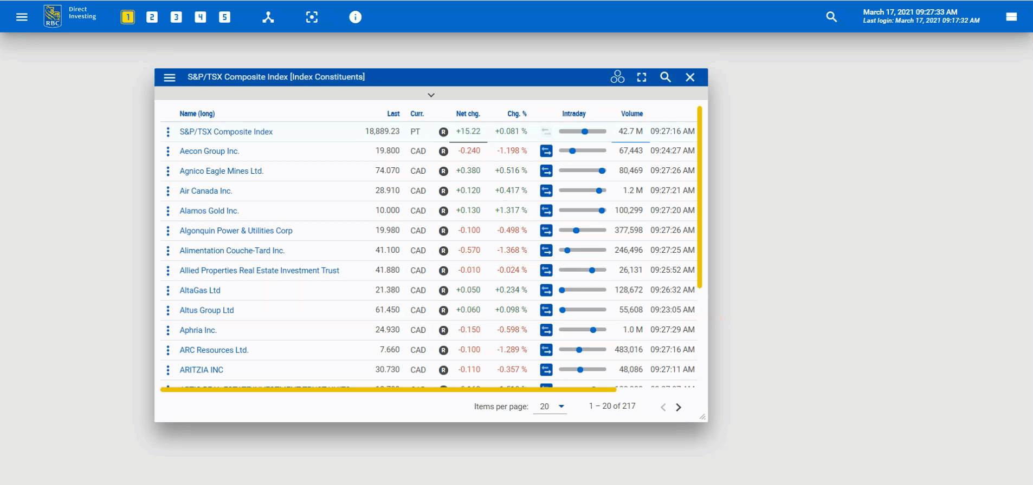
Task: Open search inside Index Constituents window
Action: point(666,77)
